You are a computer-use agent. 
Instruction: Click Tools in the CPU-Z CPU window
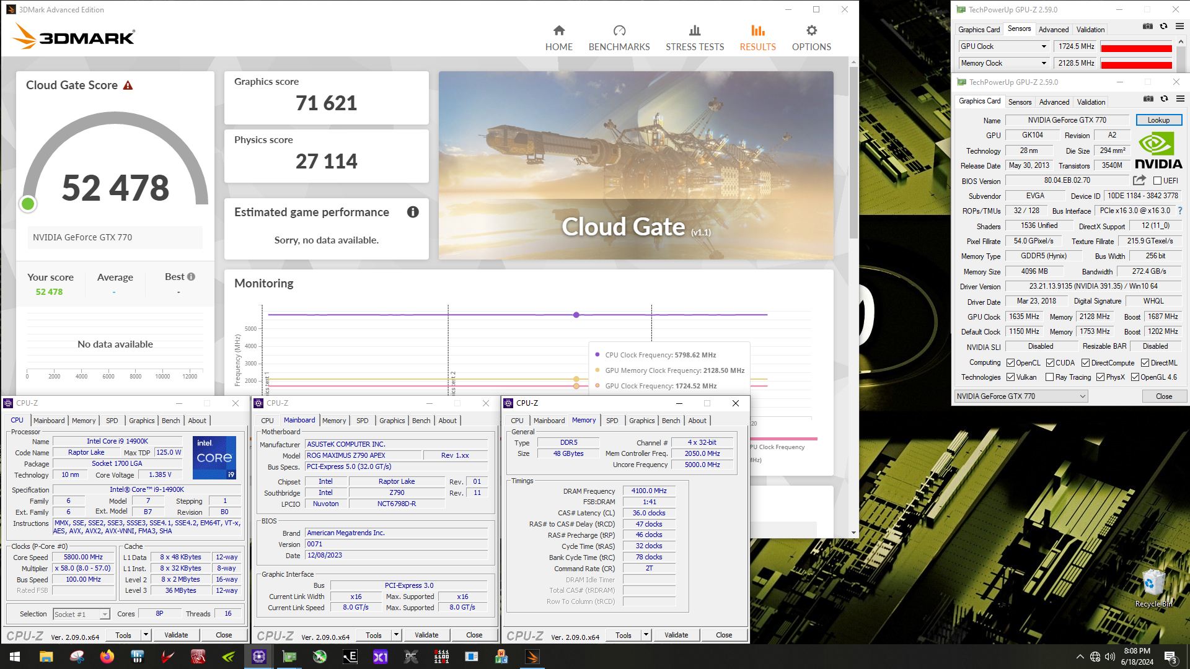123,635
